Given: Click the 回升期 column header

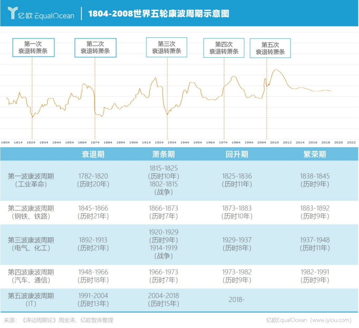Looking at the screenshot, I should (x=237, y=154).
